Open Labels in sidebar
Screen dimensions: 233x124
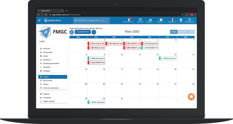coord(52,56)
